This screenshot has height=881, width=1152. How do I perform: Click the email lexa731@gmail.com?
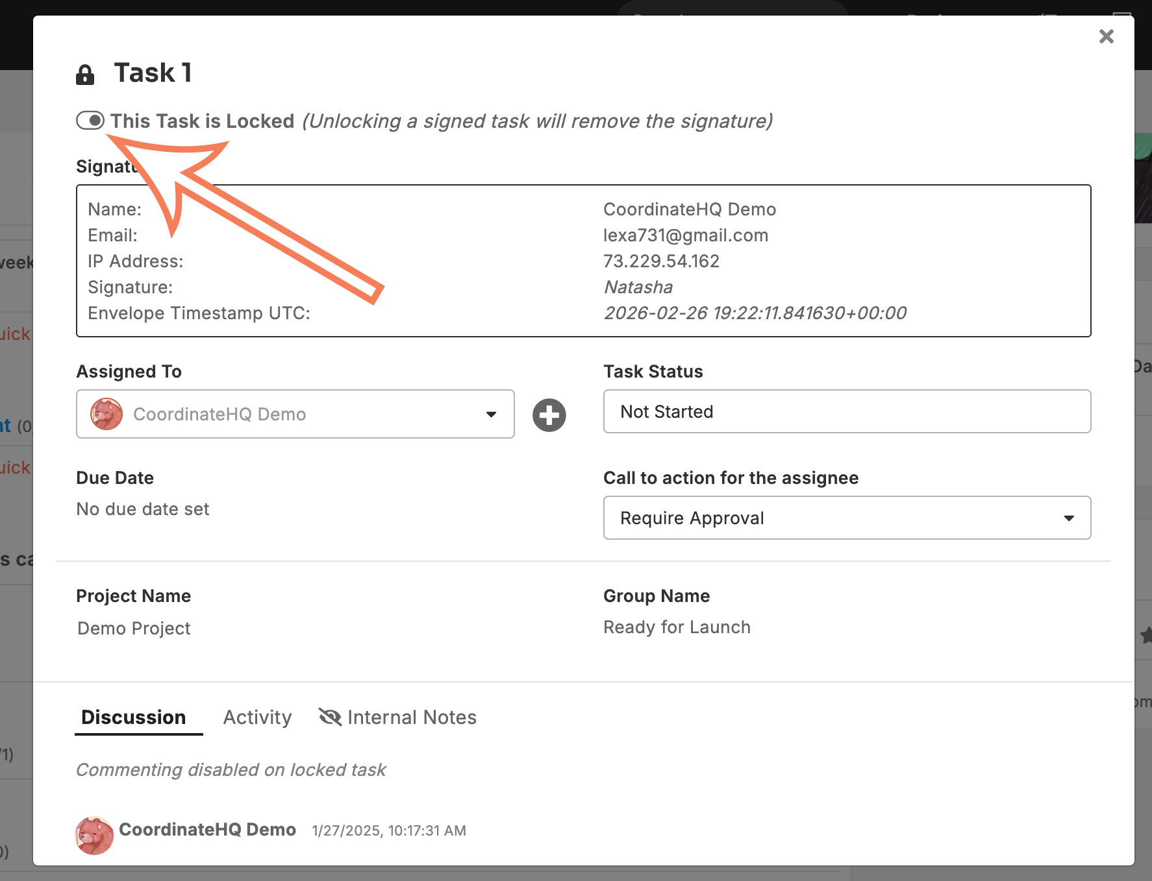click(686, 235)
